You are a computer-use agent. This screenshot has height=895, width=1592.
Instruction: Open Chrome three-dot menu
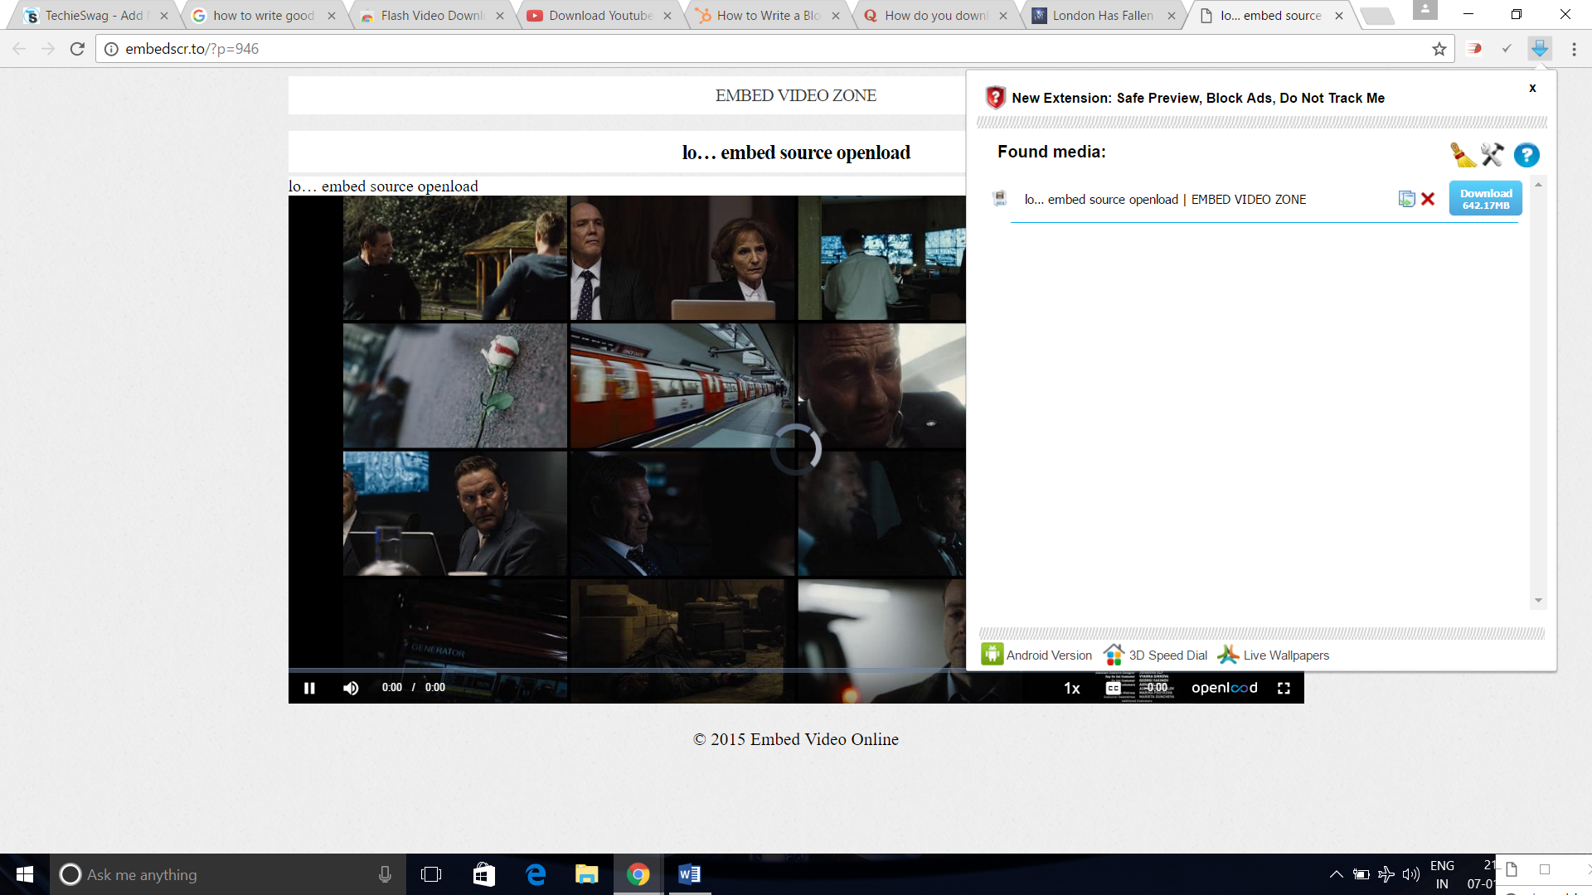coord(1574,49)
